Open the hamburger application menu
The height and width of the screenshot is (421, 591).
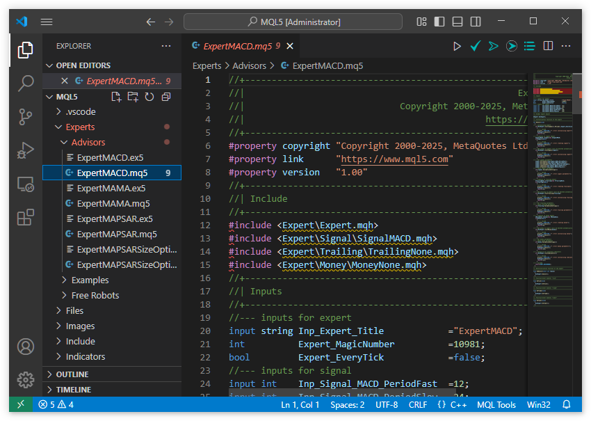pos(47,22)
